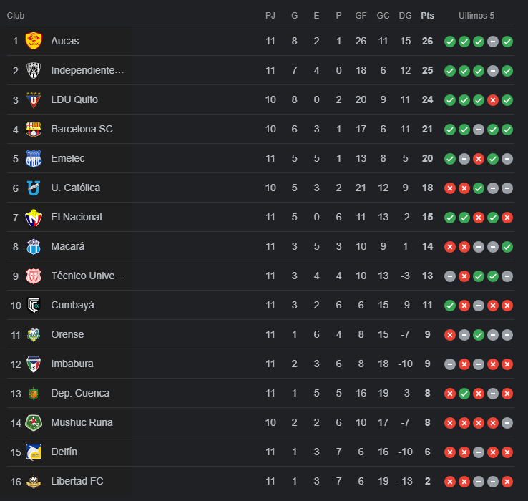Screen dimensions: 528x501
Task: Click the DG column header
Action: coord(405,16)
